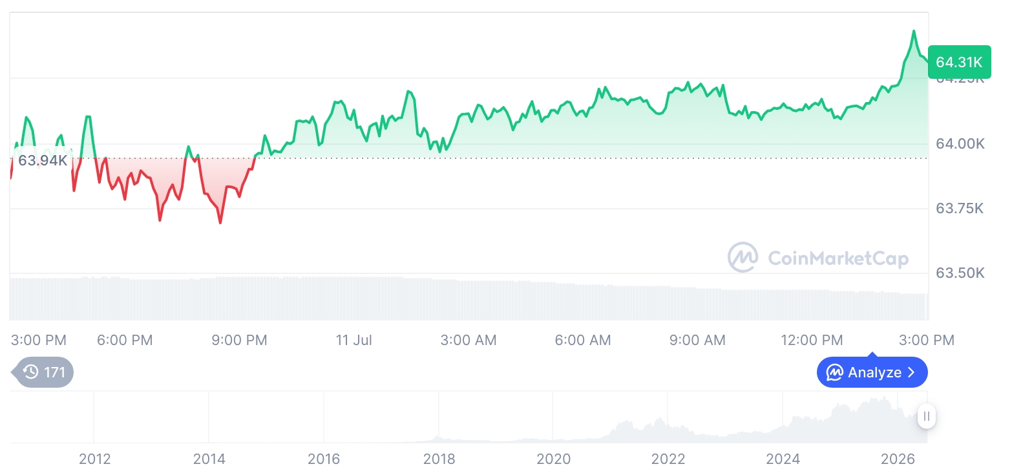This screenshot has width=1012, height=473.
Task: Click the 63.75K price axis label
Action: (x=960, y=208)
